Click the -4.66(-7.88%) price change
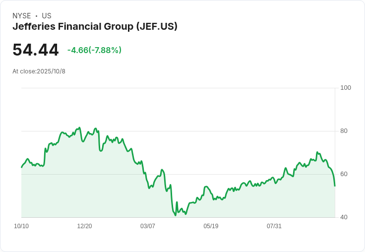 pos(94,50)
